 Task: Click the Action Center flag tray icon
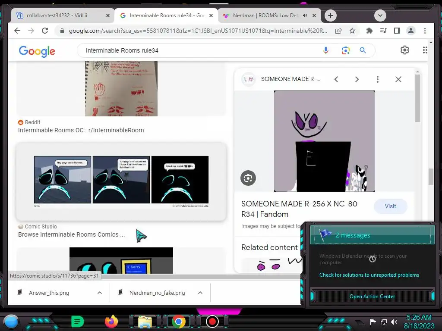point(373,322)
